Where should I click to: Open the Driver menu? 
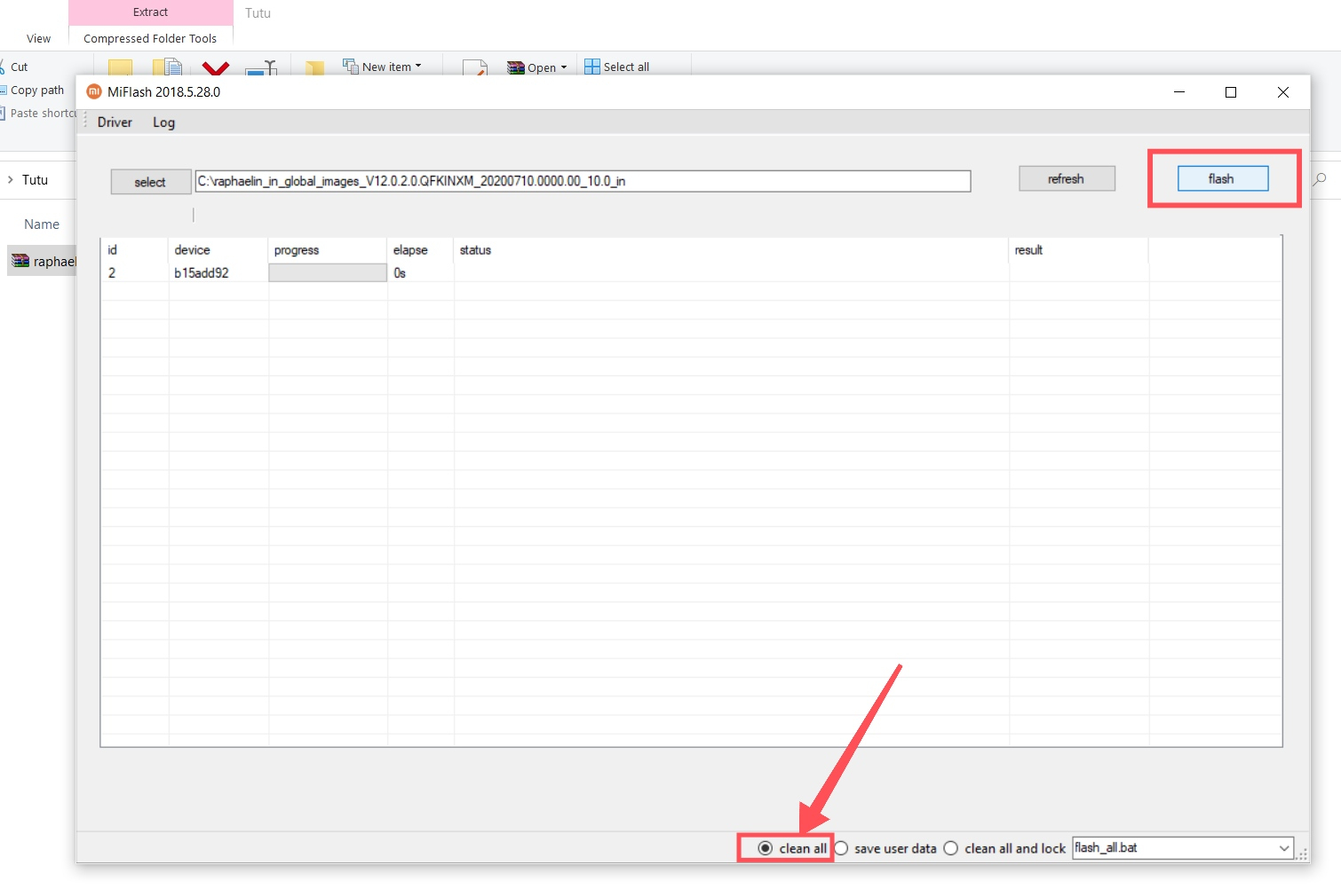pos(115,122)
